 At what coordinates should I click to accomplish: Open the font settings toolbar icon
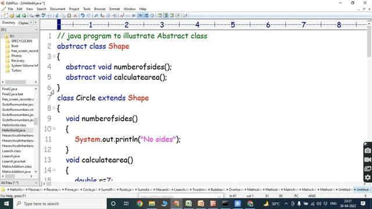tap(122, 16)
